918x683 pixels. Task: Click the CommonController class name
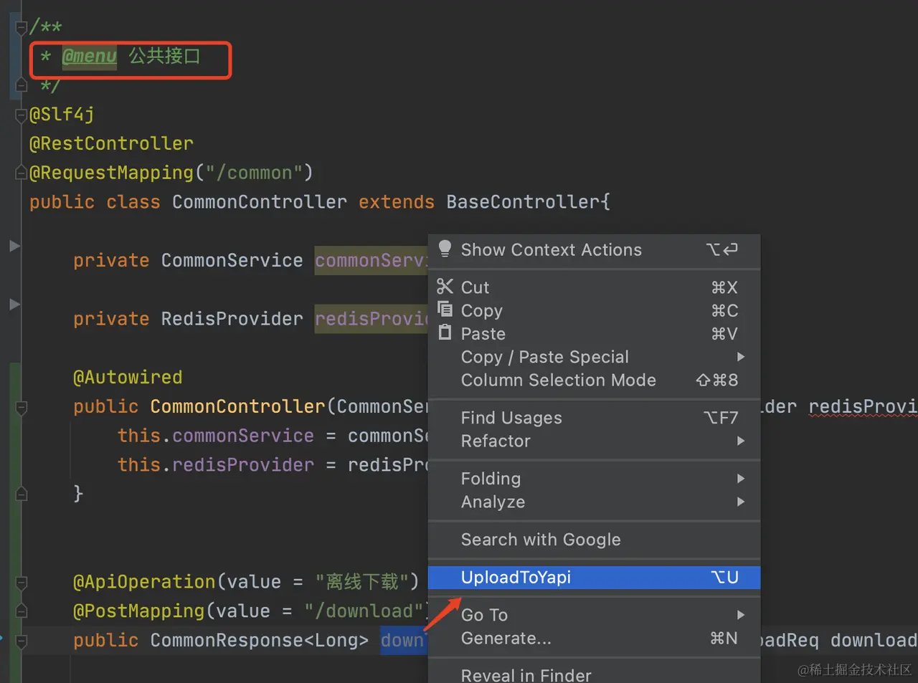(259, 202)
